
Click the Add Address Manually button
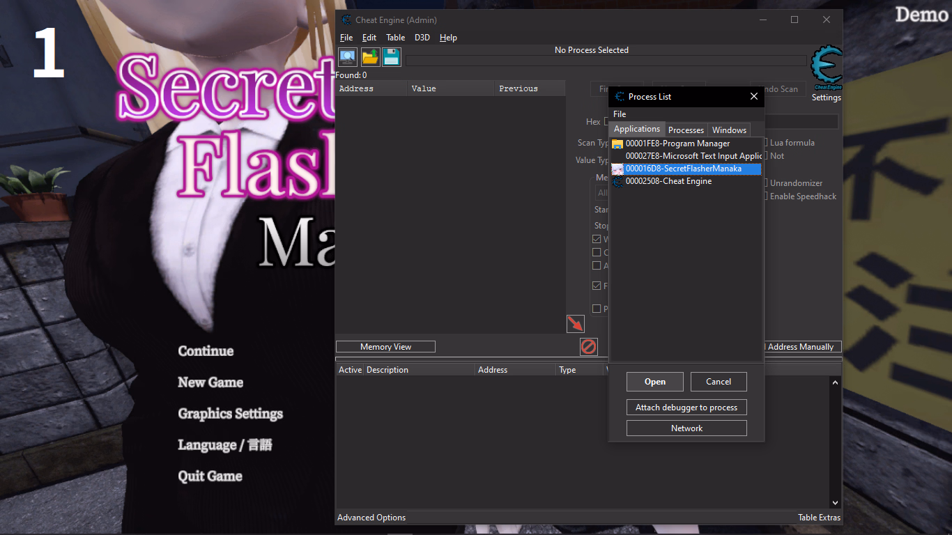tap(803, 347)
